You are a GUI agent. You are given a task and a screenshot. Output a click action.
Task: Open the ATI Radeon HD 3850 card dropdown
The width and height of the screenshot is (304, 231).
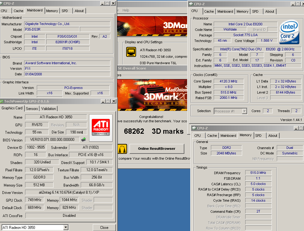(66, 227)
